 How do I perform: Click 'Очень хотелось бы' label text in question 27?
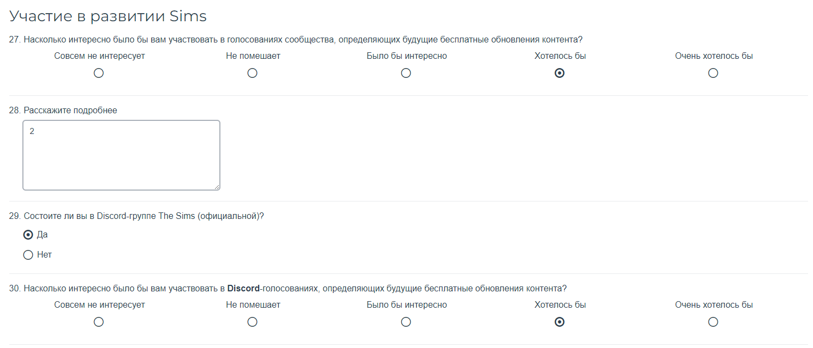pyautogui.click(x=714, y=56)
